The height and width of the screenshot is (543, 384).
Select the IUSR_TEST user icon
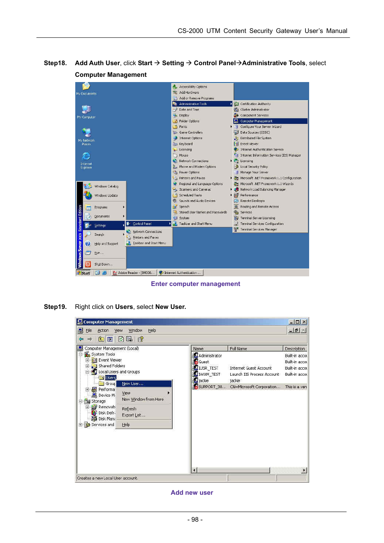[195, 368]
